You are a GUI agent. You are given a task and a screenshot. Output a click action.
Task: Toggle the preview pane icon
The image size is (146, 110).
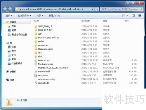pyautogui.click(x=133, y=15)
